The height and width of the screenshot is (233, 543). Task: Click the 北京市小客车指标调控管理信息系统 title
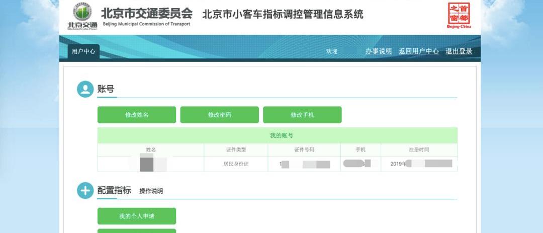click(283, 14)
